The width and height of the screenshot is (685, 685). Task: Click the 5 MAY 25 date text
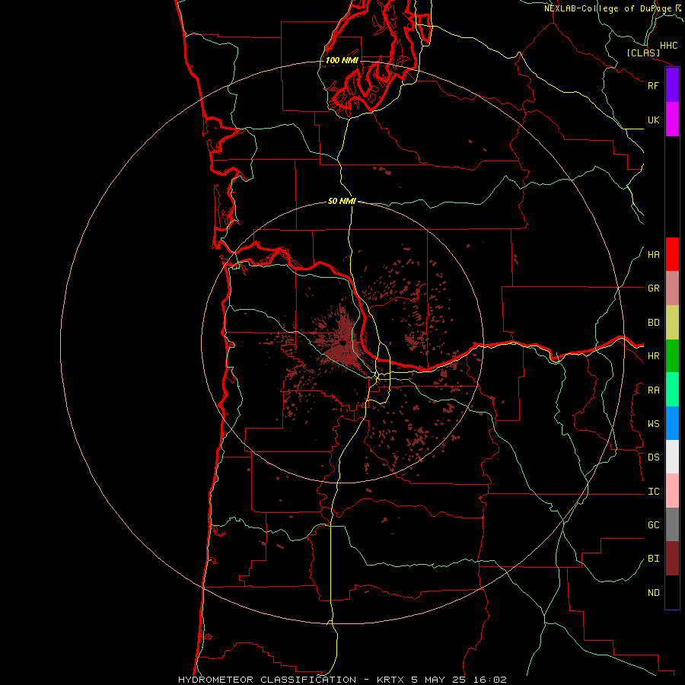point(440,680)
